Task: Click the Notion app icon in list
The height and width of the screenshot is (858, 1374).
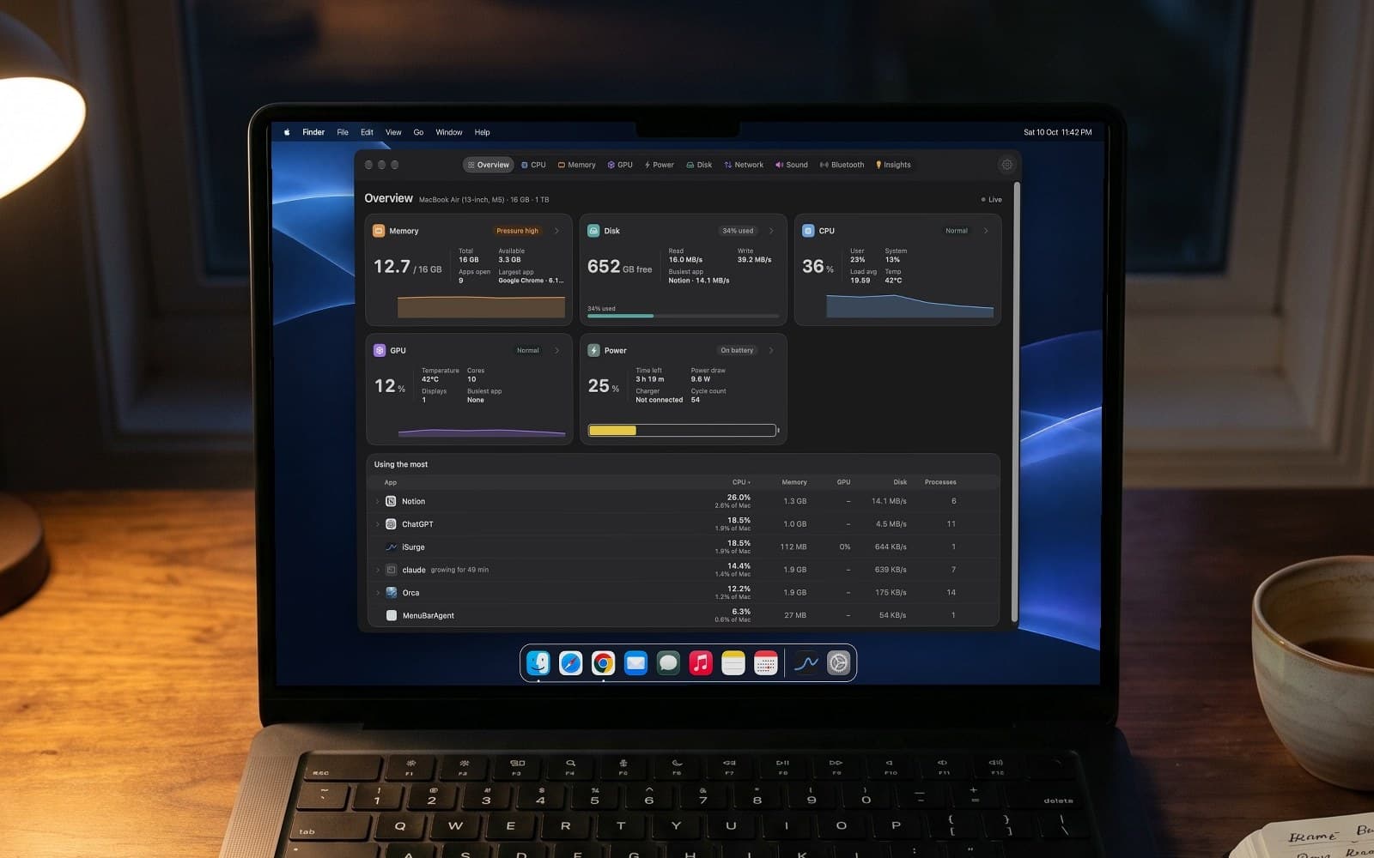Action: (x=391, y=501)
